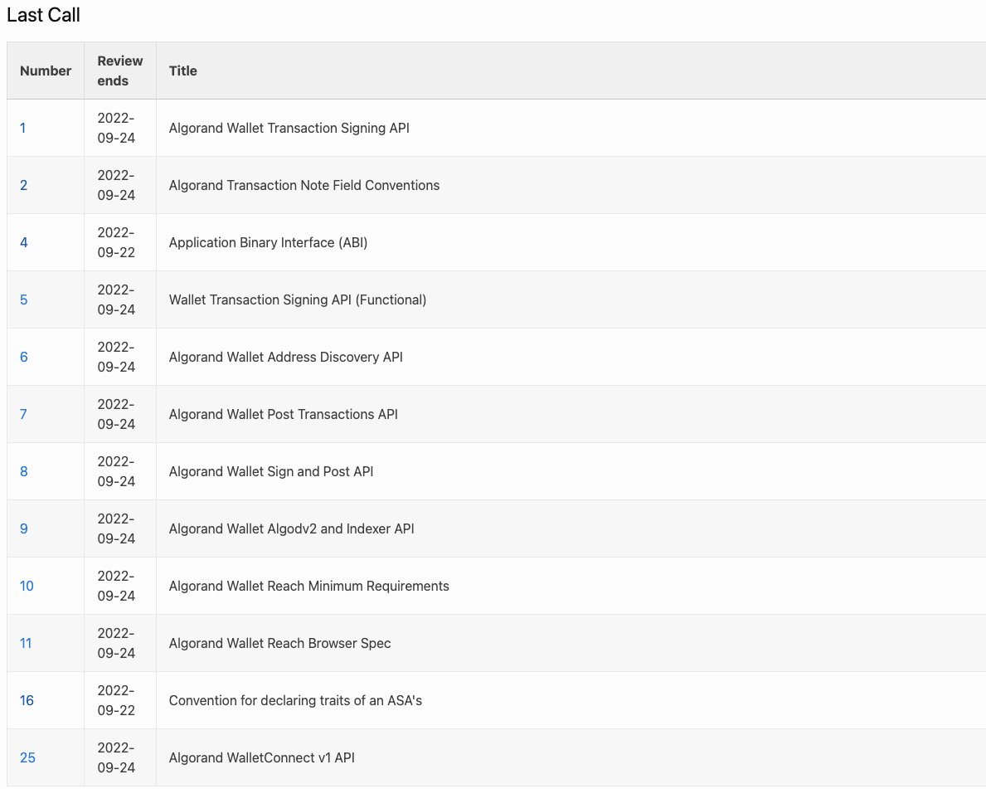Image resolution: width=986 pixels, height=789 pixels.
Task: Click the review date for ARC 1
Action: 116,129
